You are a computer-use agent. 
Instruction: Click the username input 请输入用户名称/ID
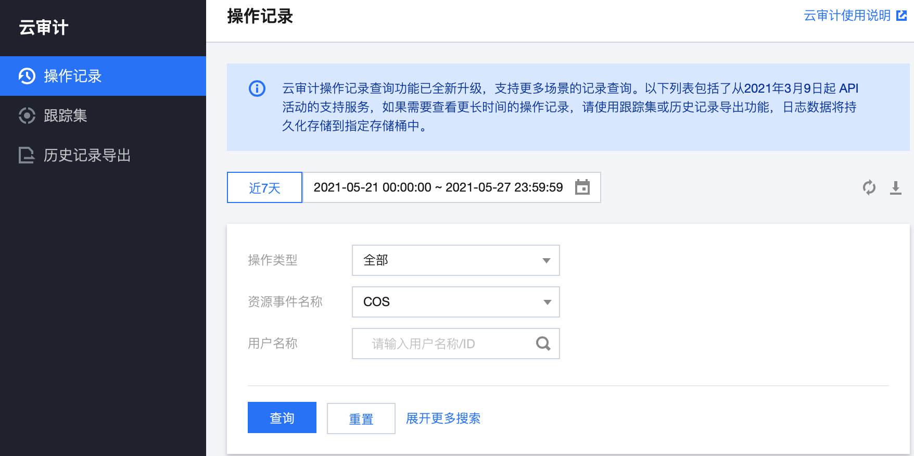point(456,344)
